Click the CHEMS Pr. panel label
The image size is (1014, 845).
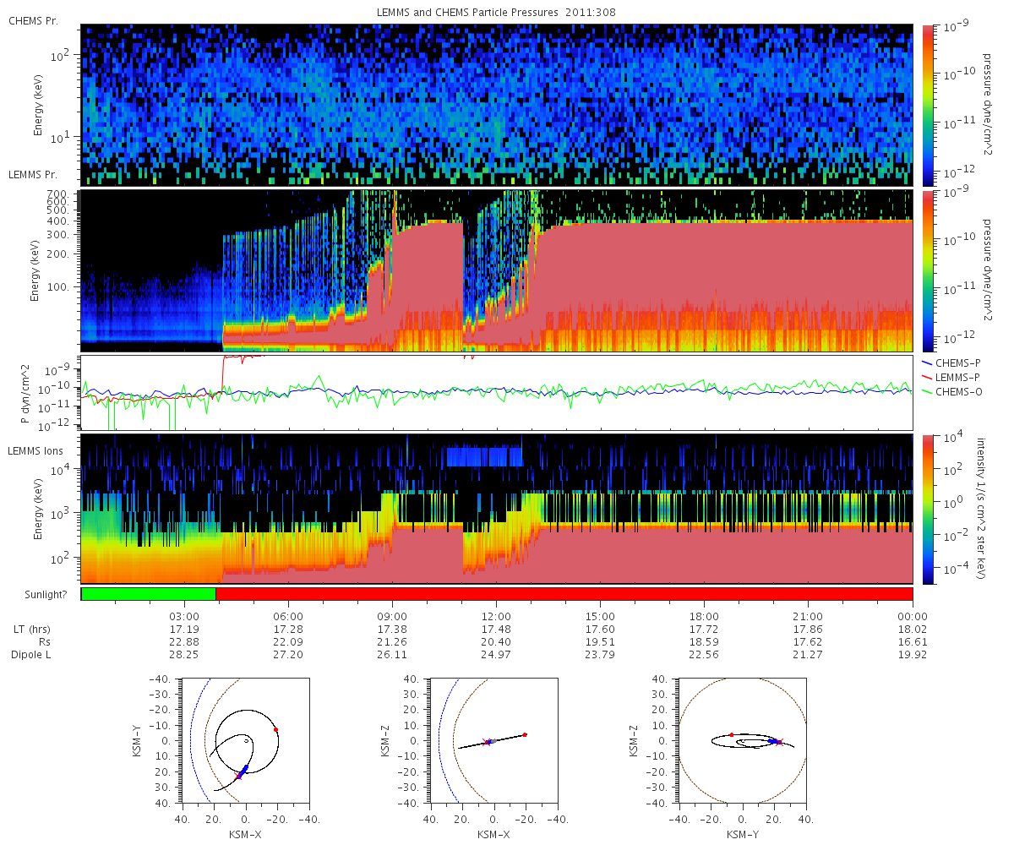pos(33,20)
